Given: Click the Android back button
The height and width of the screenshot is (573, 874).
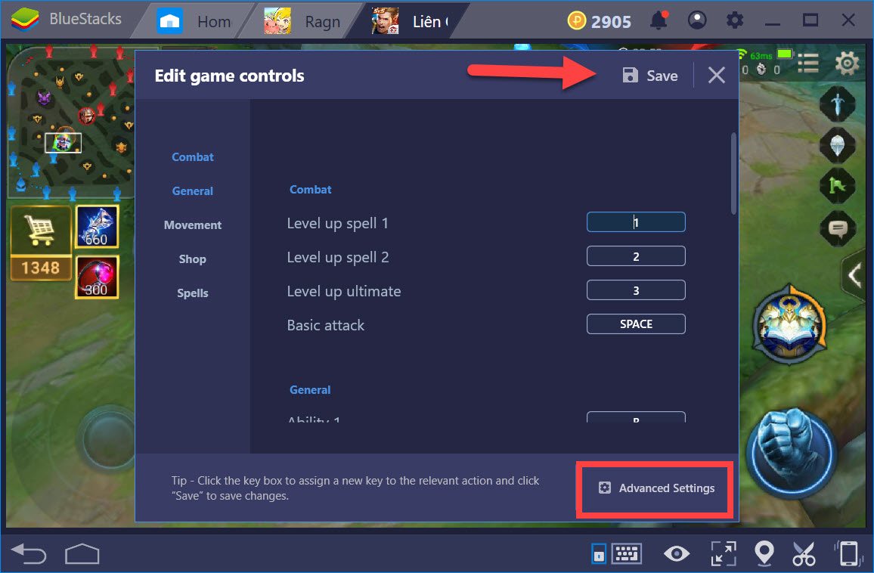Looking at the screenshot, I should click(x=29, y=554).
